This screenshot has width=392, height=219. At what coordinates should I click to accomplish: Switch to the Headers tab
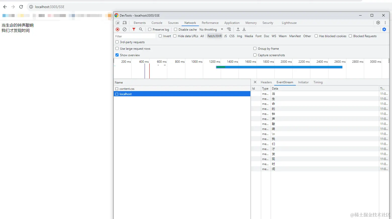click(266, 82)
